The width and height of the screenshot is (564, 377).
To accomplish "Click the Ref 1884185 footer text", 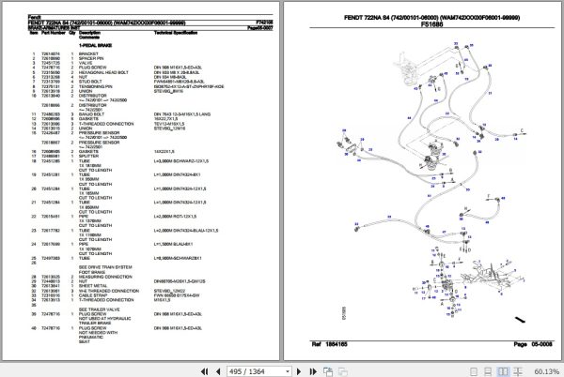I will (x=329, y=344).
